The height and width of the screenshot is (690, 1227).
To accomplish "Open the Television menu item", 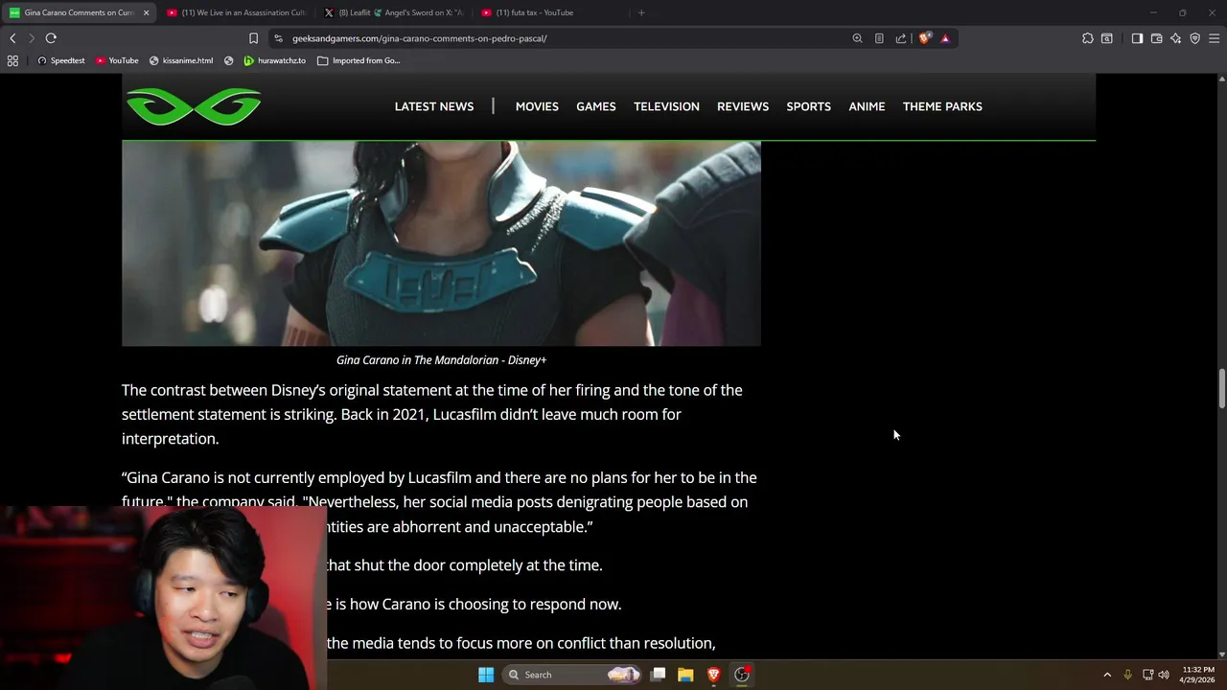I will pyautogui.click(x=666, y=106).
